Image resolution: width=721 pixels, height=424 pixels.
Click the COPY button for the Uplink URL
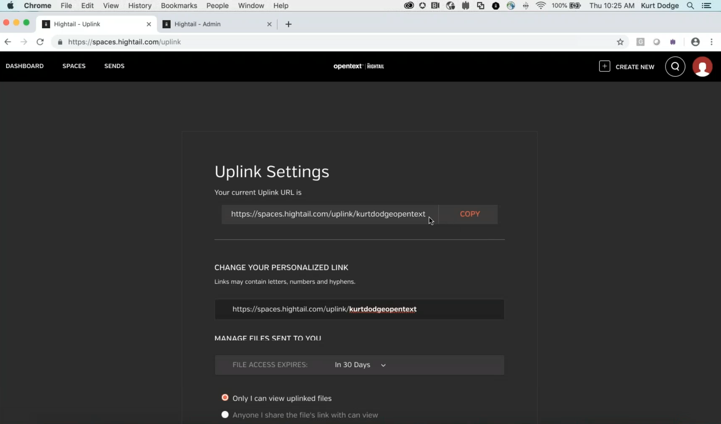tap(470, 214)
